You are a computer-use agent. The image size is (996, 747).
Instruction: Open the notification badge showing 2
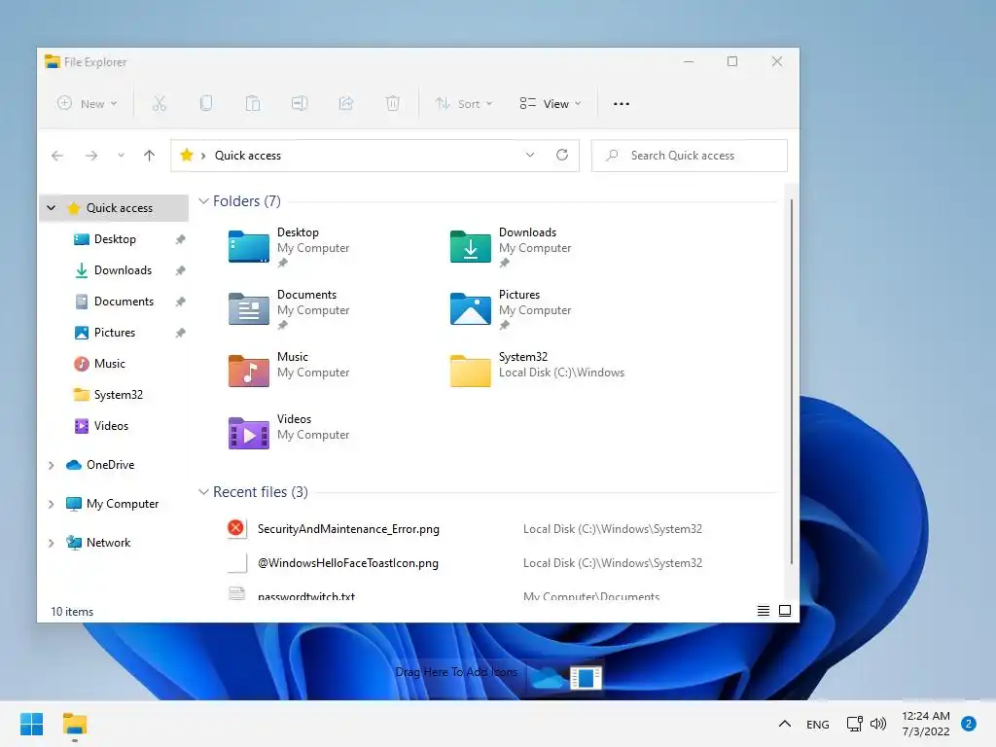click(969, 724)
